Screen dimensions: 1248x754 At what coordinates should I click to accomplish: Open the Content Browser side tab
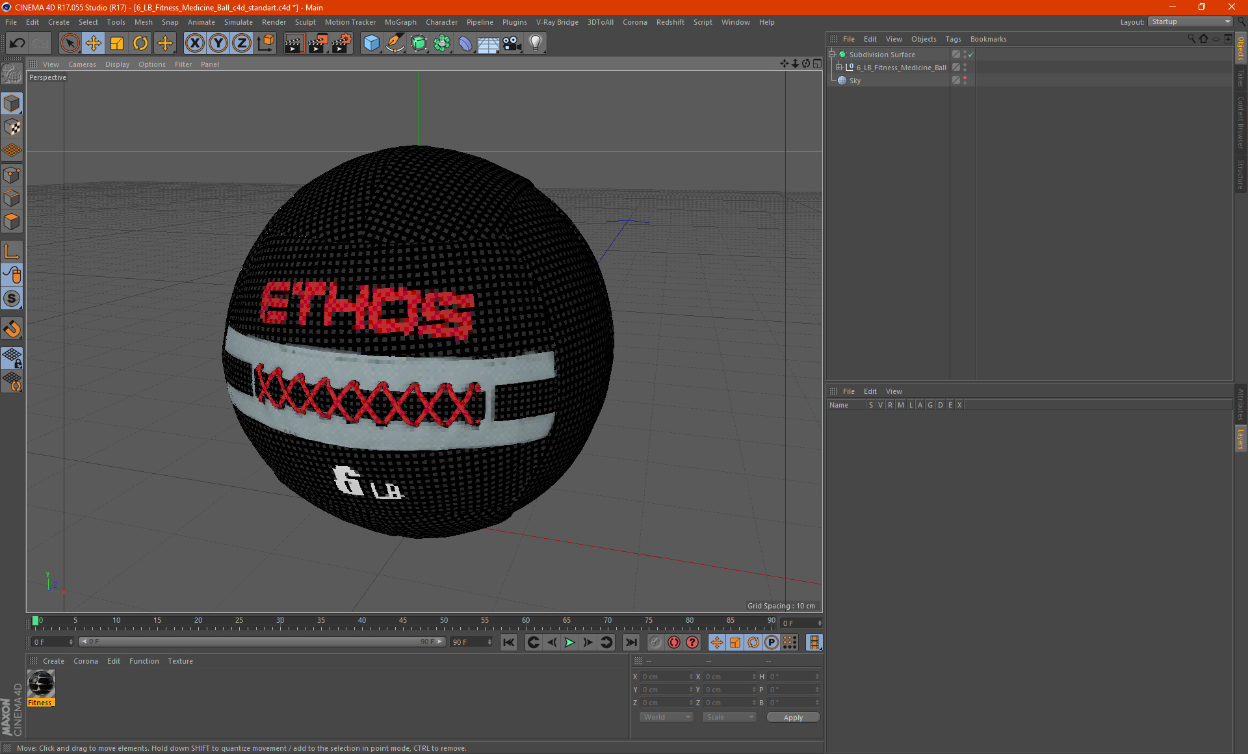[x=1241, y=122]
